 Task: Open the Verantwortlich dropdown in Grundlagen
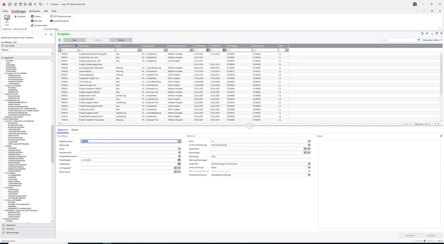179,152
